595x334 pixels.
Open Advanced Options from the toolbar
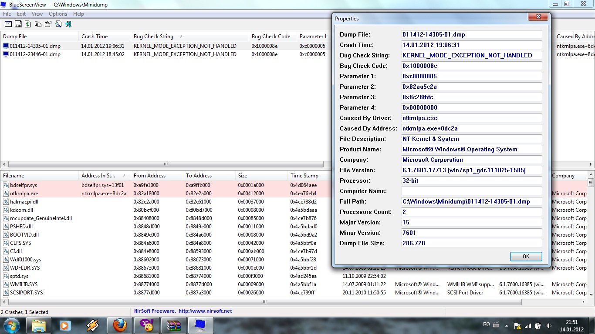[8, 24]
